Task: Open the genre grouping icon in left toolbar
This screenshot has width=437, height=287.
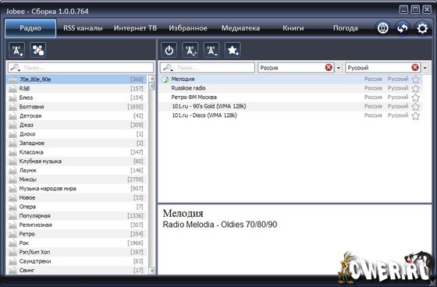Action: [x=38, y=50]
